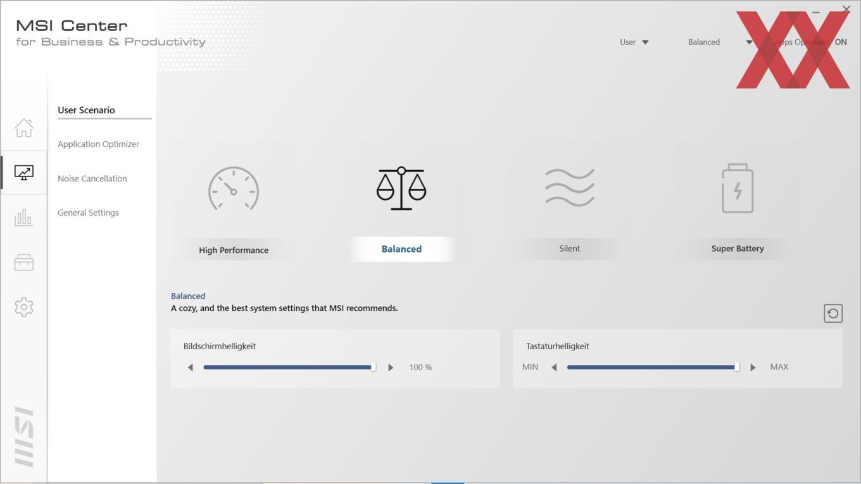The width and height of the screenshot is (861, 484).
Task: Open General Settings tab
Action: [88, 213]
